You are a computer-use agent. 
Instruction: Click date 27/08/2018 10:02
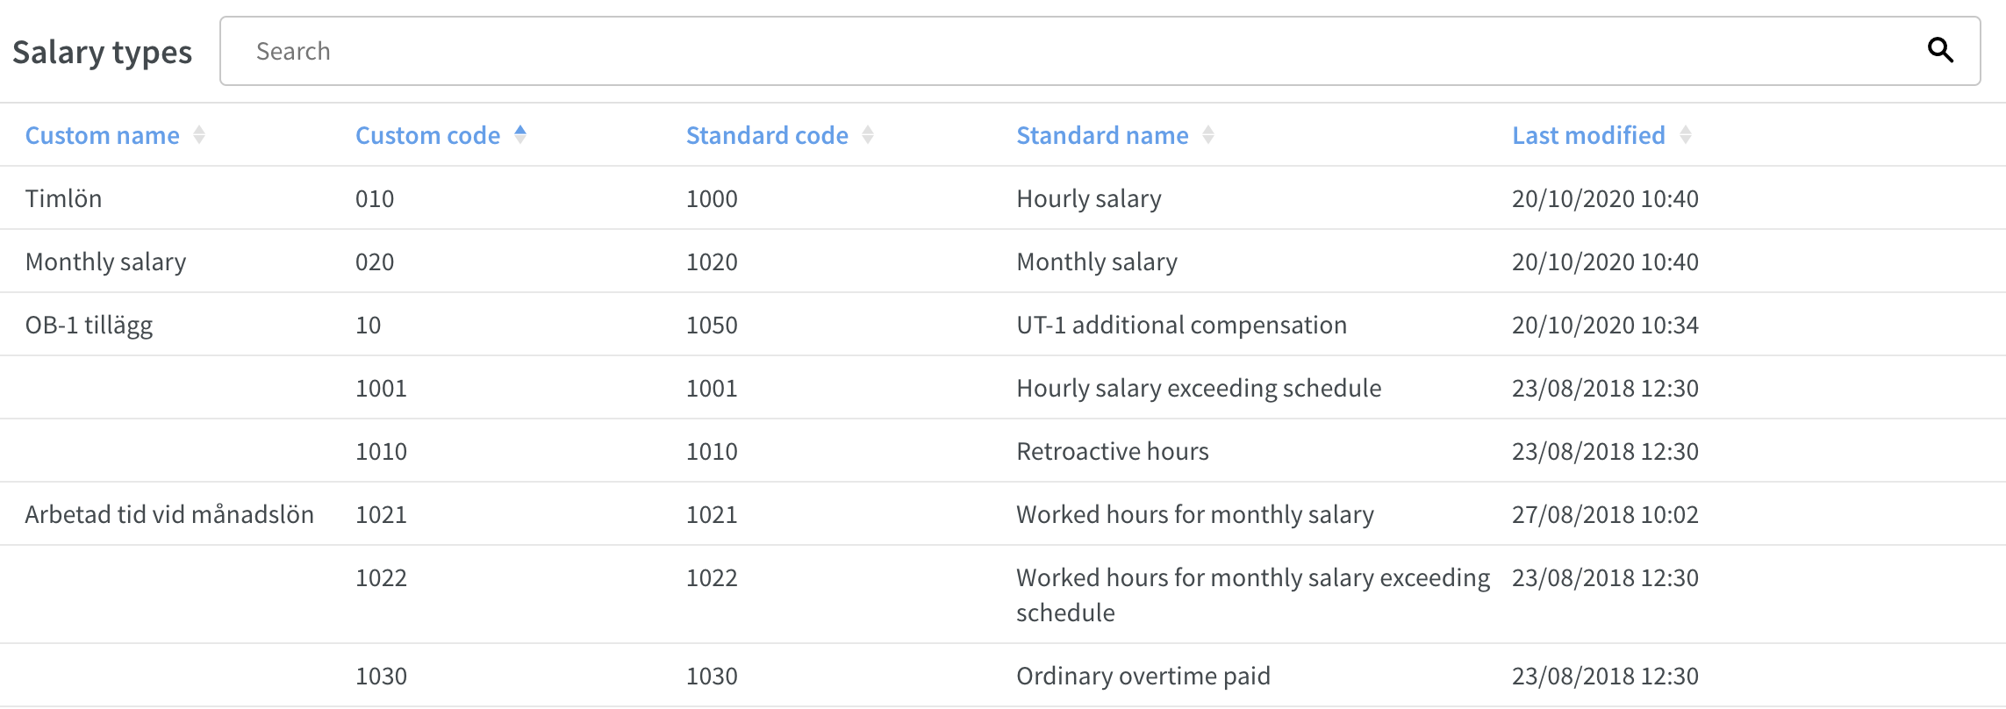[x=1605, y=514]
